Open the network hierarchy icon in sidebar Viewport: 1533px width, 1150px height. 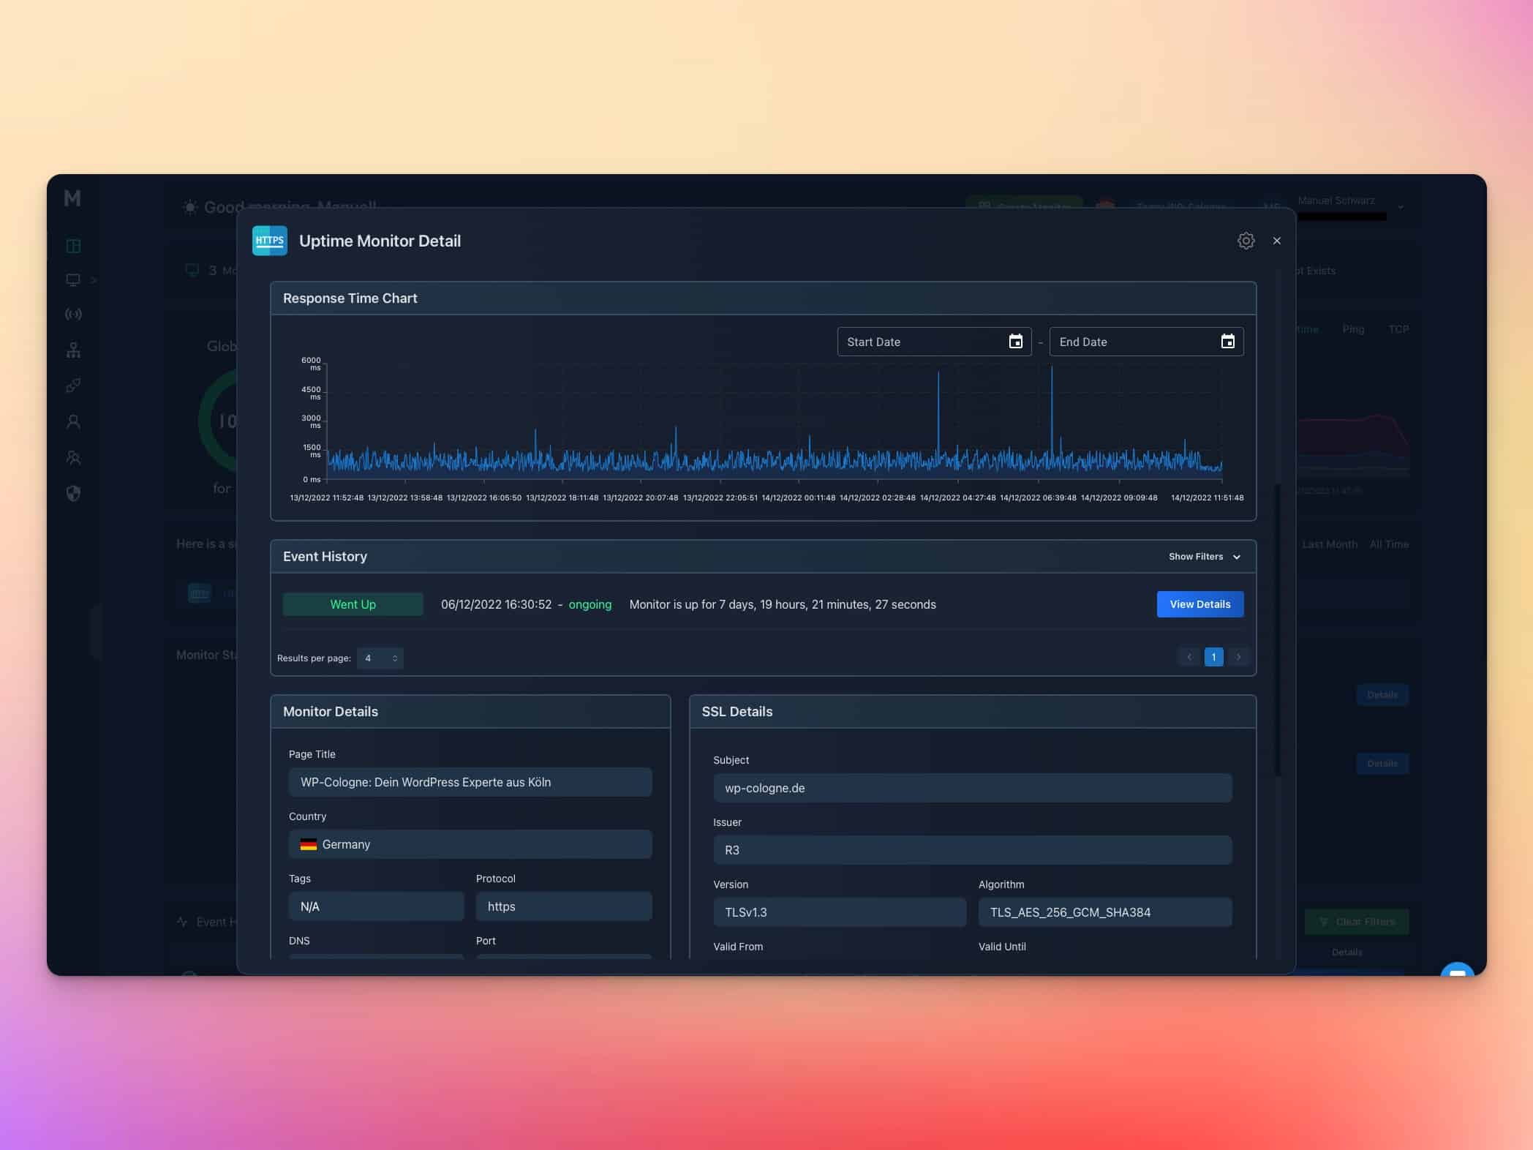click(x=73, y=350)
